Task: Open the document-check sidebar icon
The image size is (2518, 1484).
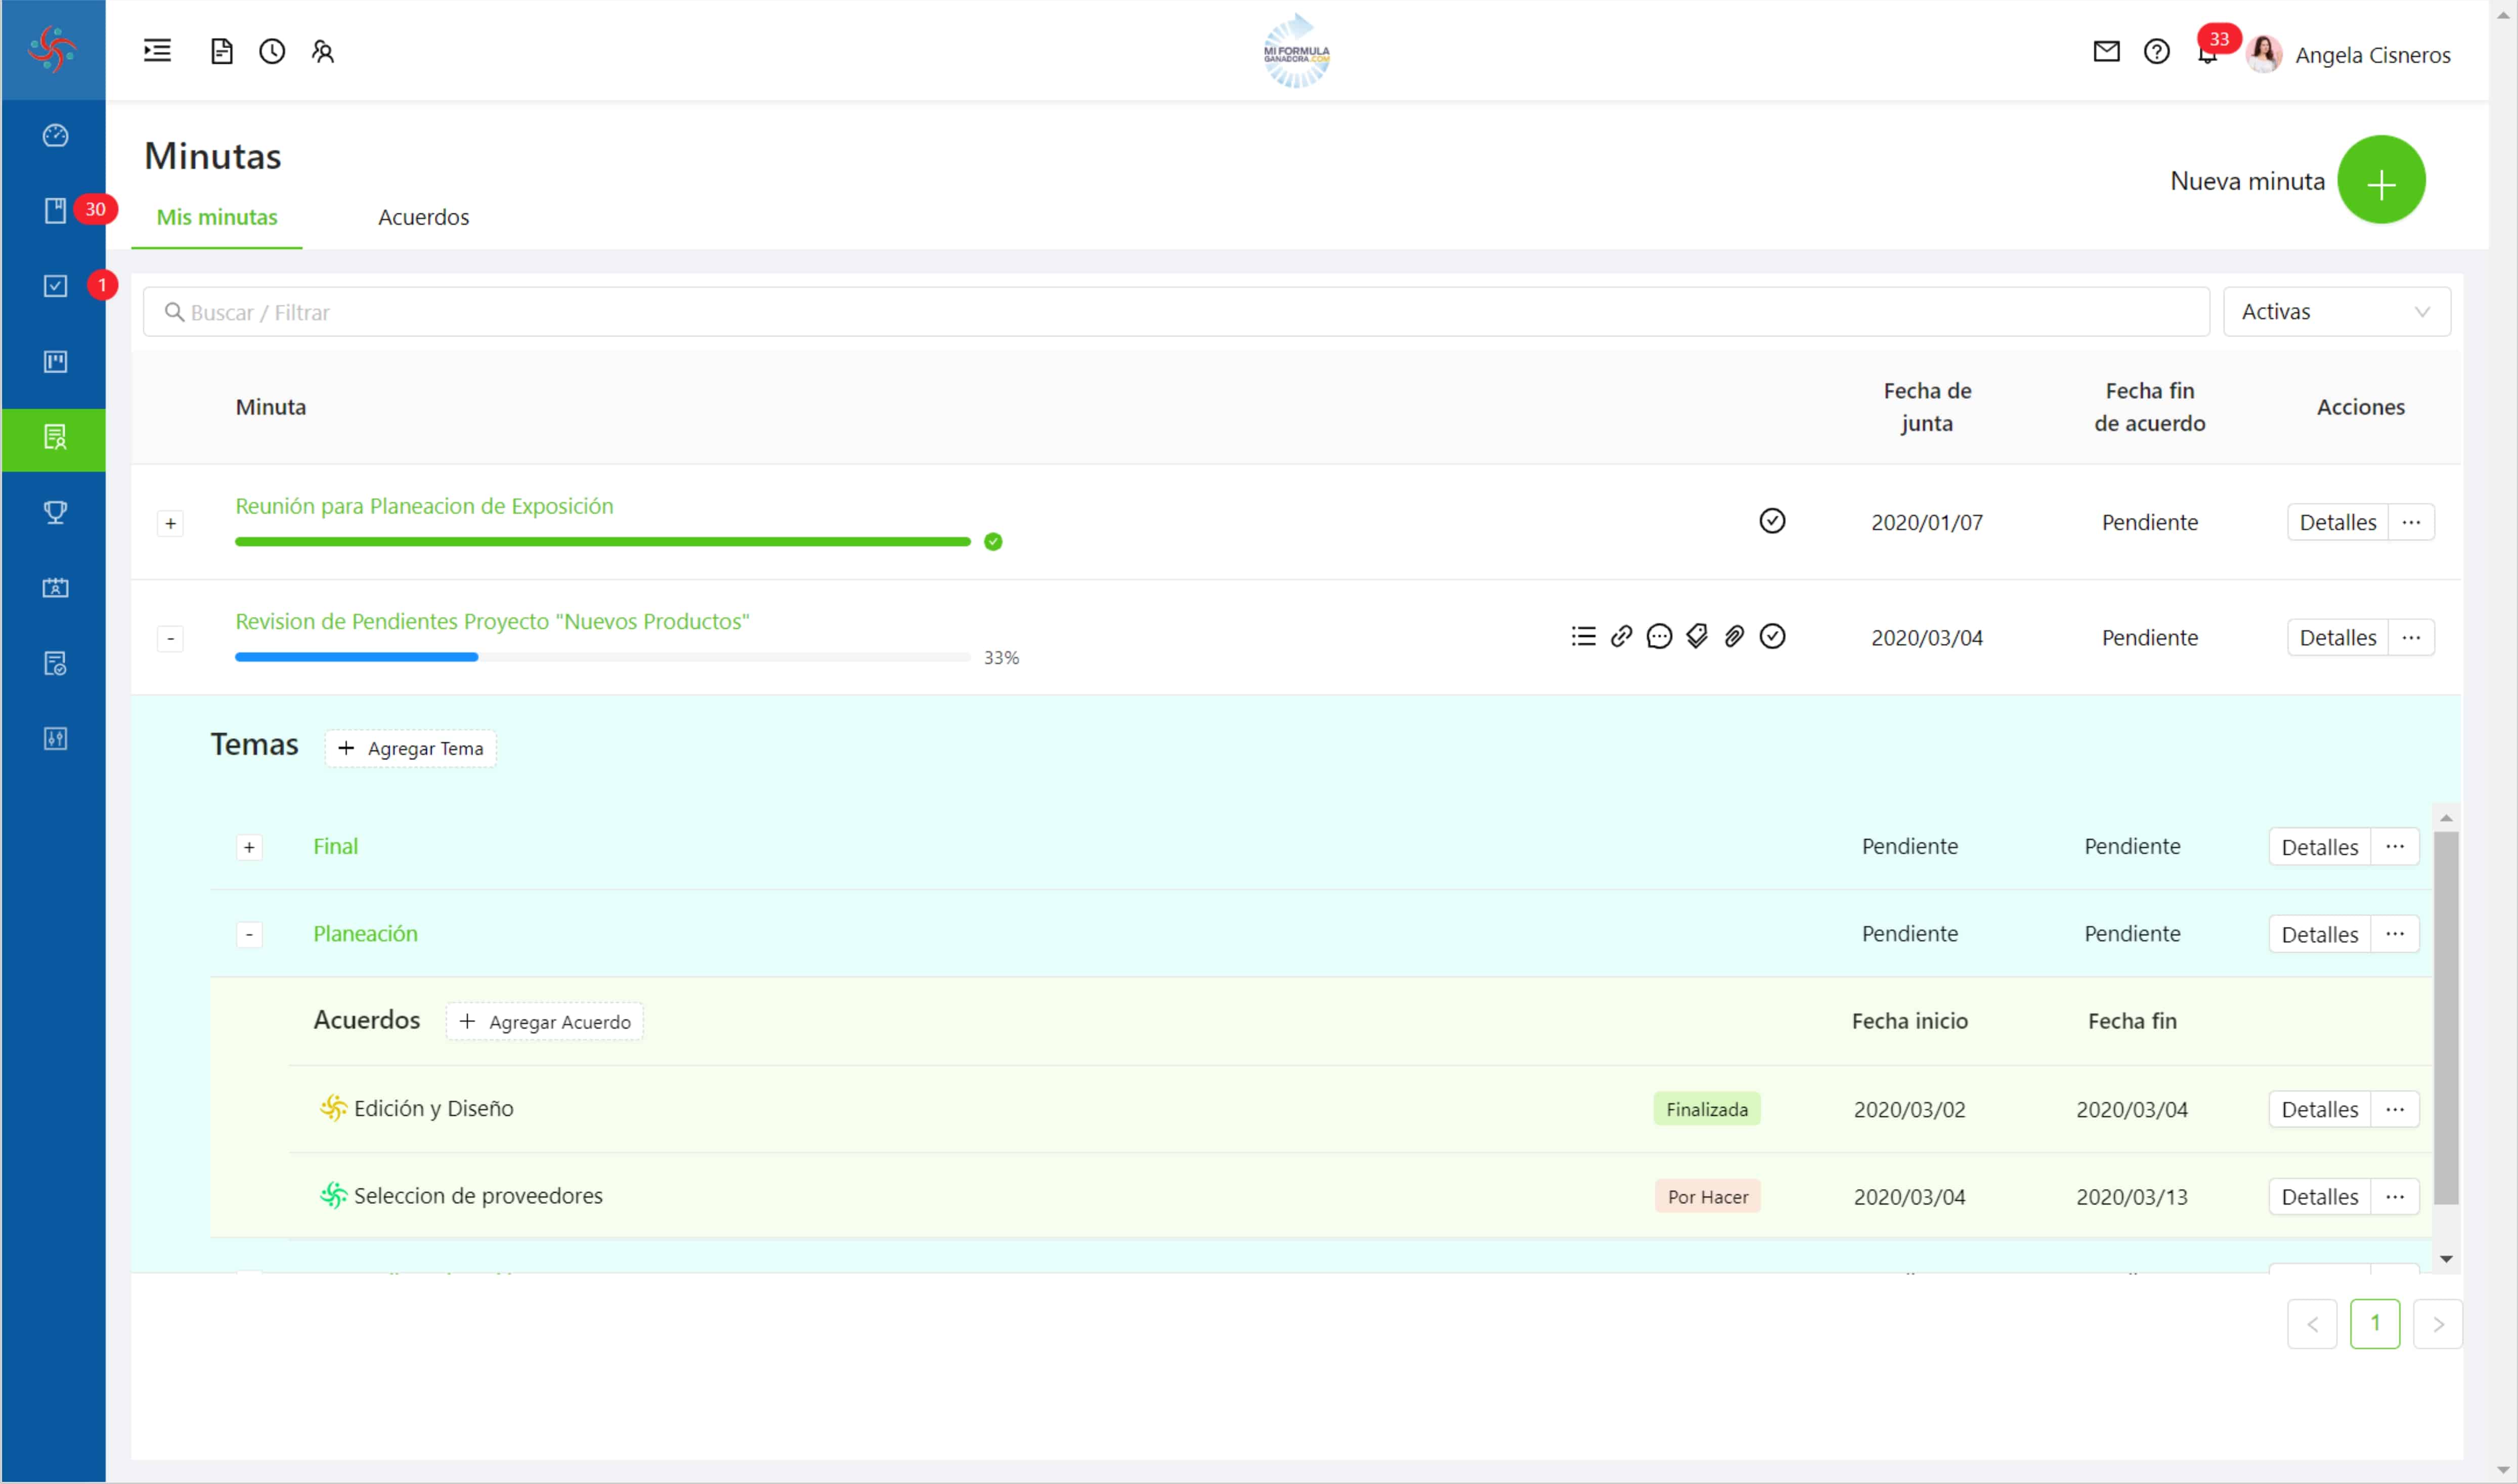Action: coord(55,663)
